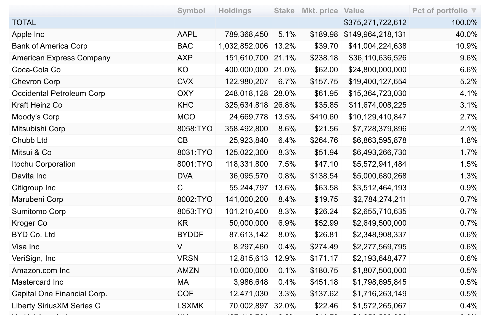Viewport: 488px width, 315px height.
Task: Click the 8058:TYO symbol cell
Action: tap(195, 129)
